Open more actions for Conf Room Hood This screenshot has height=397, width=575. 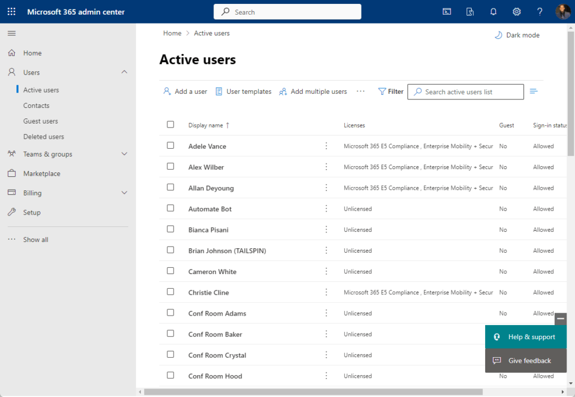click(326, 376)
